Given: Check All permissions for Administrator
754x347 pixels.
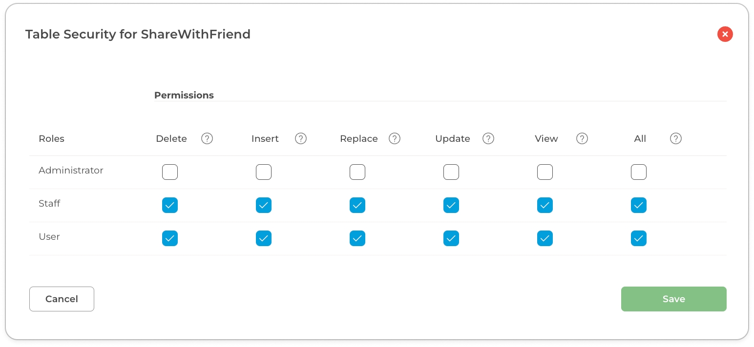Looking at the screenshot, I should pos(639,172).
